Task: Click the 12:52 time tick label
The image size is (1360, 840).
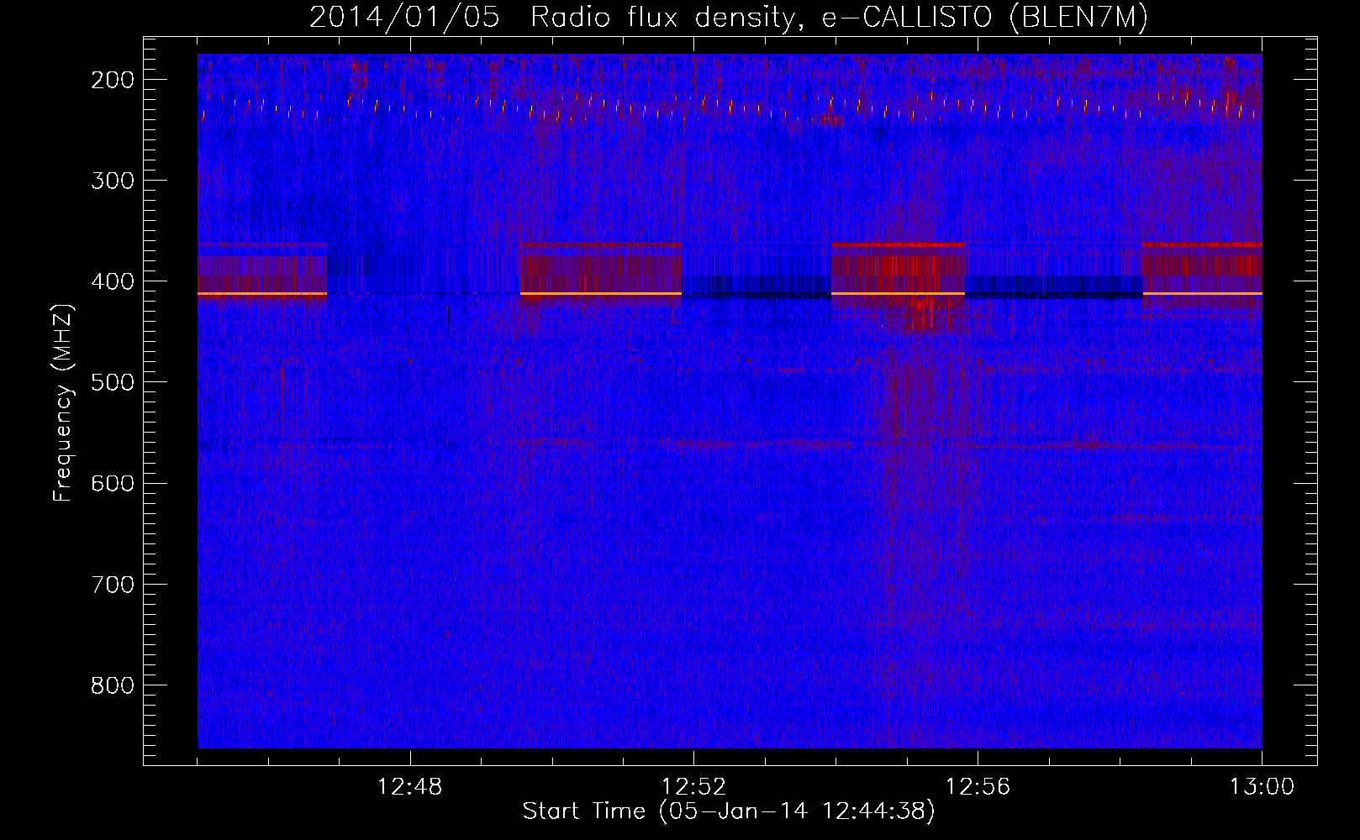Action: 693,787
